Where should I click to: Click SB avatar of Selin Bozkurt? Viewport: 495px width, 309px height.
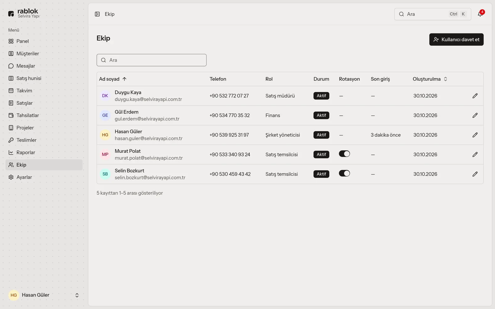[x=105, y=174]
